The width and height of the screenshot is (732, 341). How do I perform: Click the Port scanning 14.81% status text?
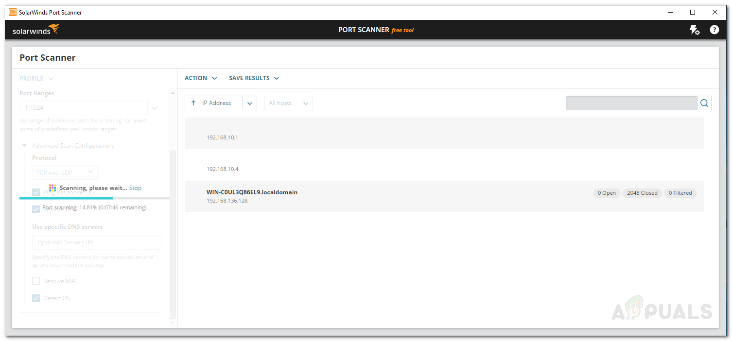94,207
